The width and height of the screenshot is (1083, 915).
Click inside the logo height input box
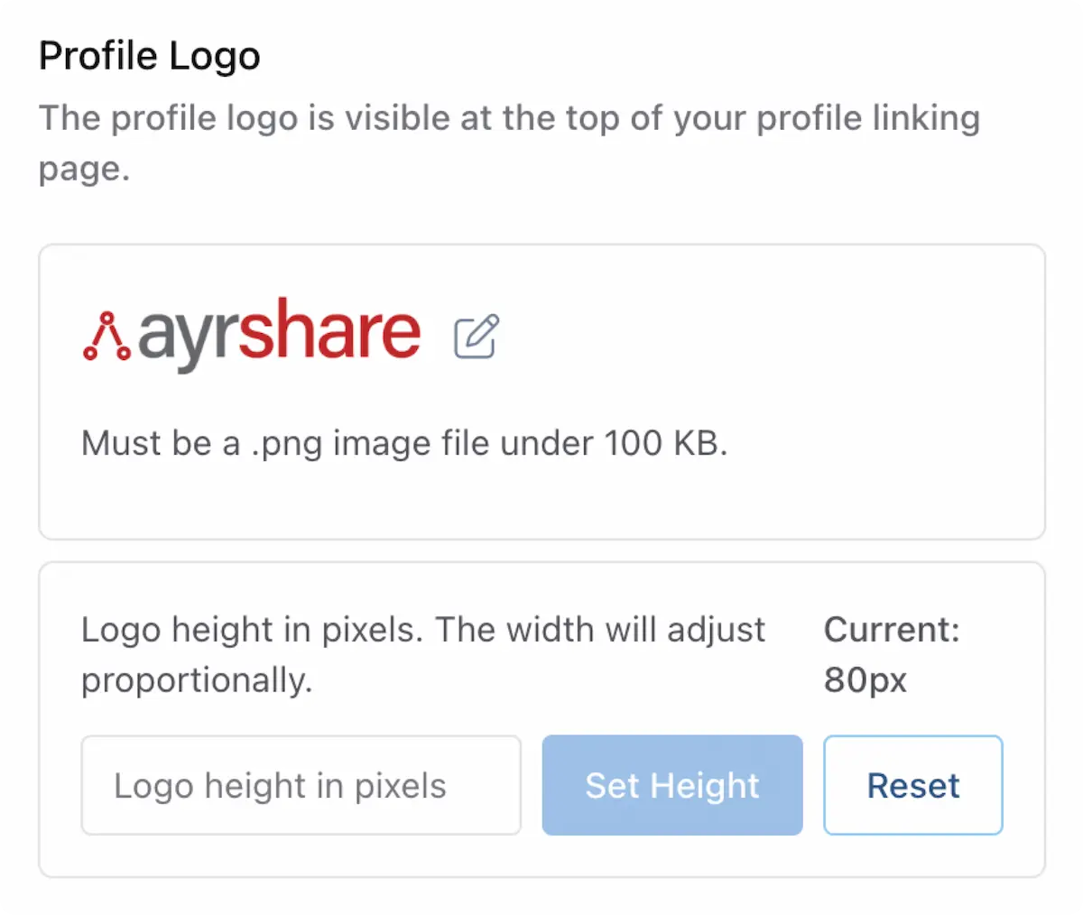click(301, 784)
